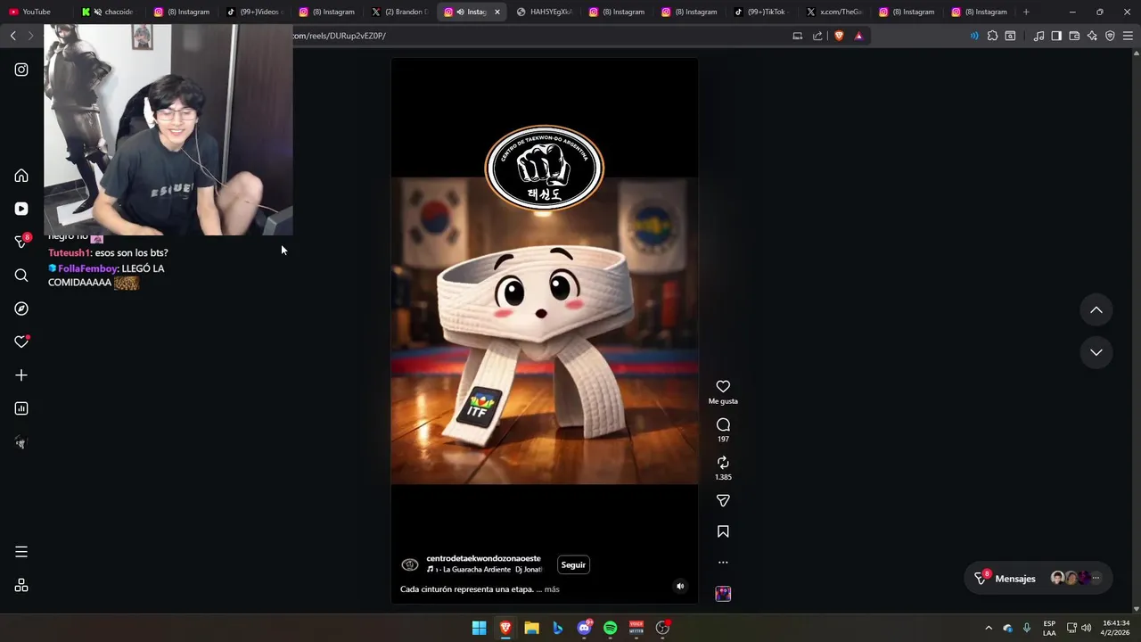Open browser extensions puzzle icon

tap(992, 36)
